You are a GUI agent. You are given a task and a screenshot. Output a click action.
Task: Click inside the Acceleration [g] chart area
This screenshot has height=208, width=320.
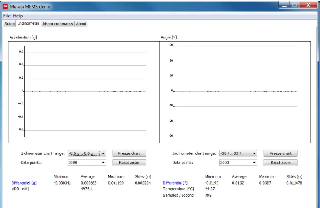pos(84,92)
